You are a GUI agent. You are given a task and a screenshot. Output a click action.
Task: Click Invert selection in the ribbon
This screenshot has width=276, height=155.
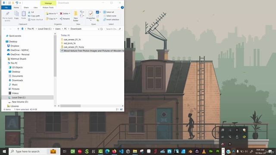pyautogui.click(x=111, y=19)
